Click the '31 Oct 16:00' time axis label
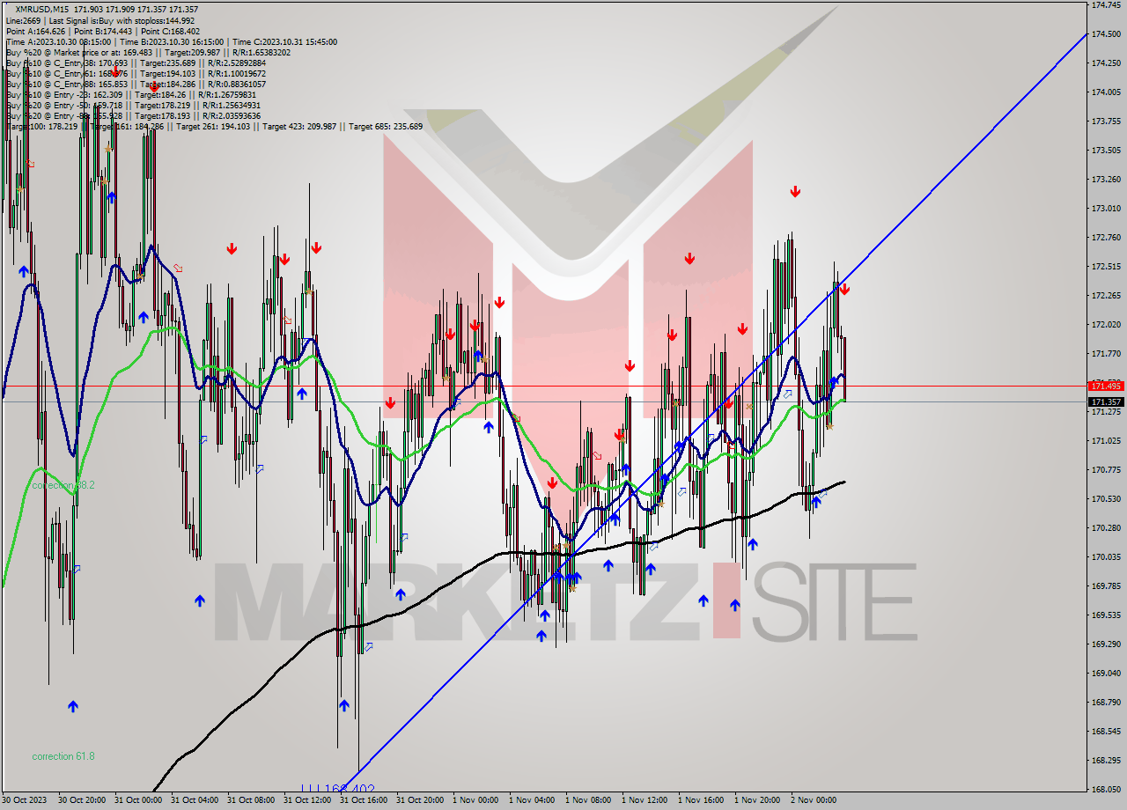 click(x=364, y=801)
